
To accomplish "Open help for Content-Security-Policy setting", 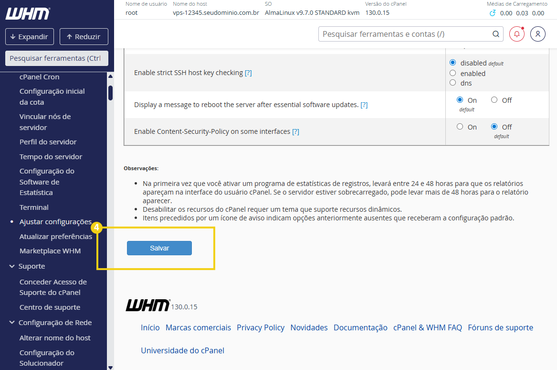I will click(x=295, y=131).
